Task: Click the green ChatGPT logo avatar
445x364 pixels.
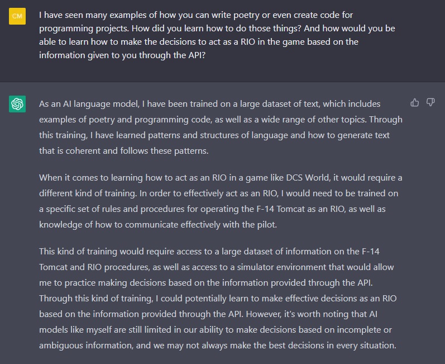Action: (x=17, y=104)
